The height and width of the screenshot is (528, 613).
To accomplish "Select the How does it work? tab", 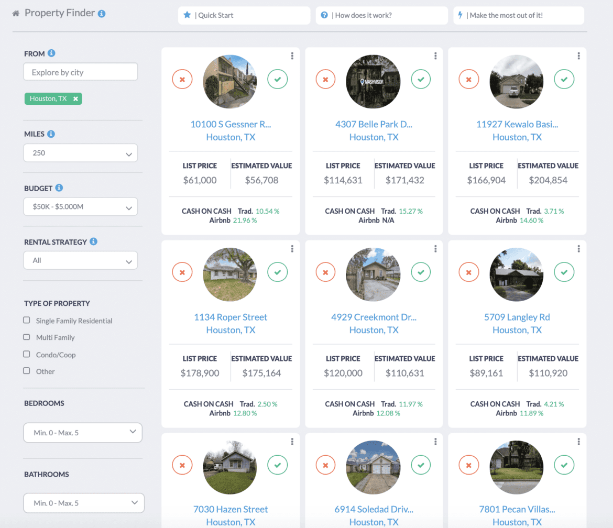I will pos(381,15).
